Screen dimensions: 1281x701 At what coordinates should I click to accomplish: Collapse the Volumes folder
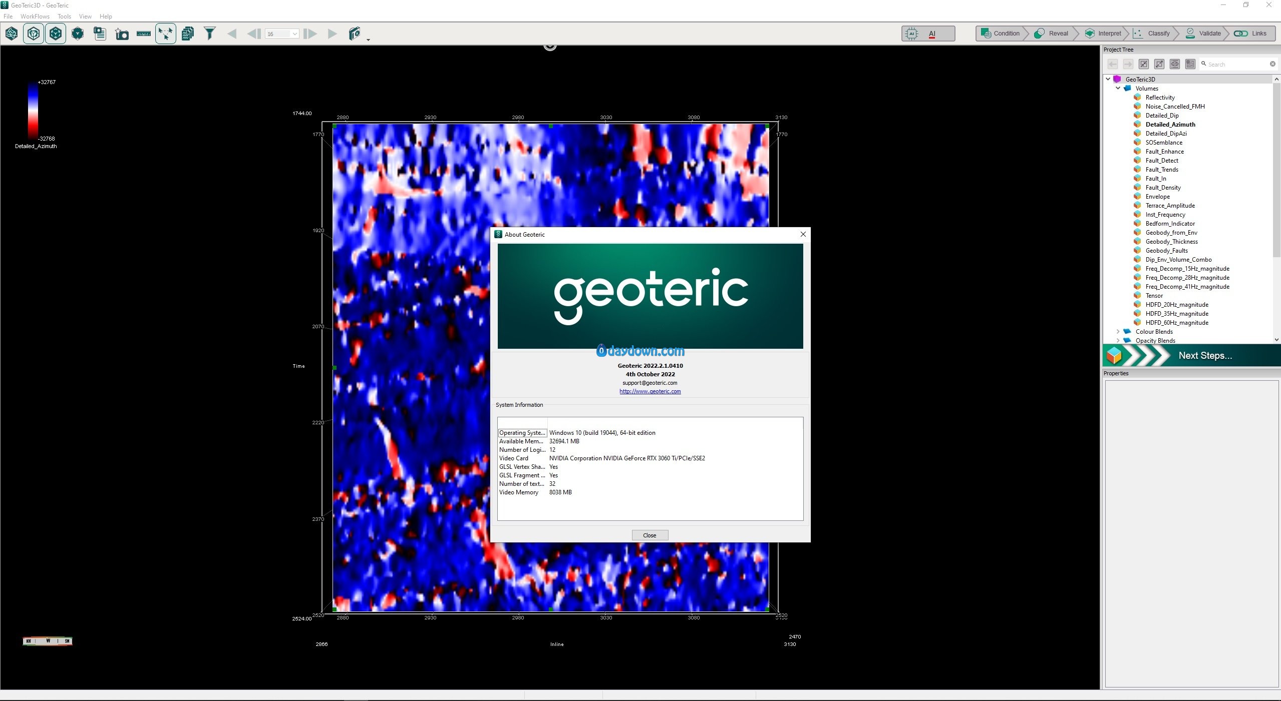[x=1118, y=88]
